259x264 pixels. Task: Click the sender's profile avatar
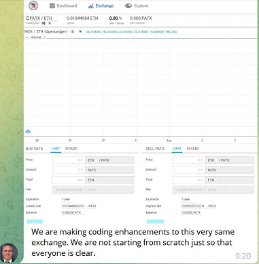pyautogui.click(x=9, y=253)
